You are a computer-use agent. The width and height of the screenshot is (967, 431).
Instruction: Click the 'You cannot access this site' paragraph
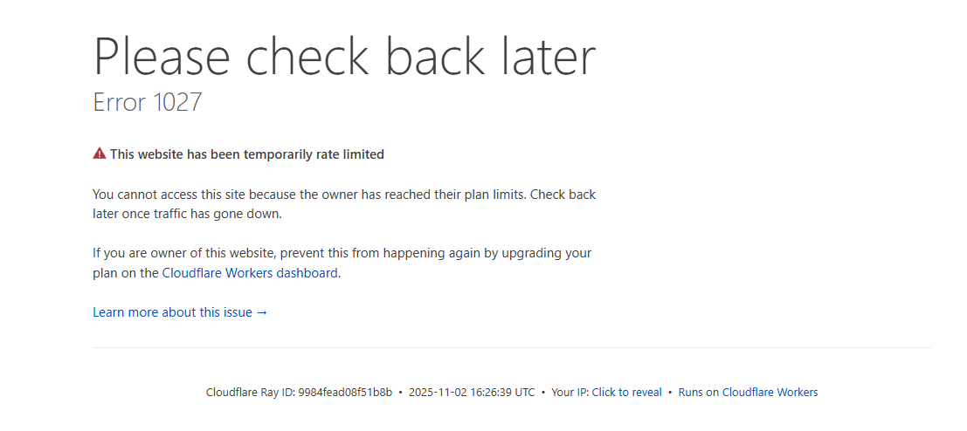click(x=344, y=195)
